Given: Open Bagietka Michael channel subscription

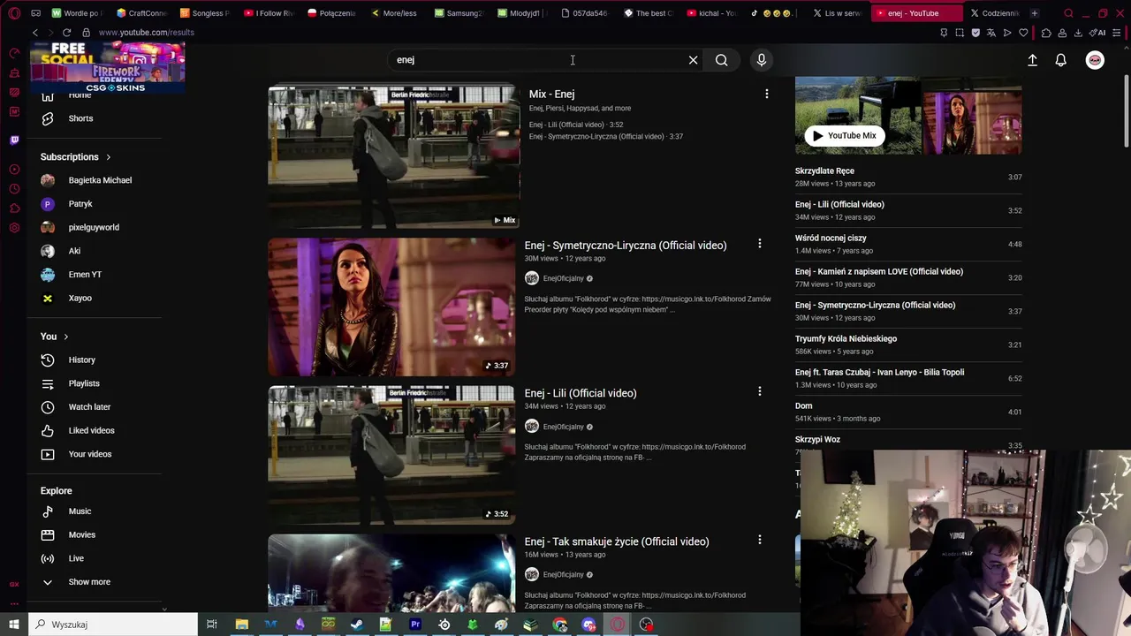Looking at the screenshot, I should [x=100, y=180].
